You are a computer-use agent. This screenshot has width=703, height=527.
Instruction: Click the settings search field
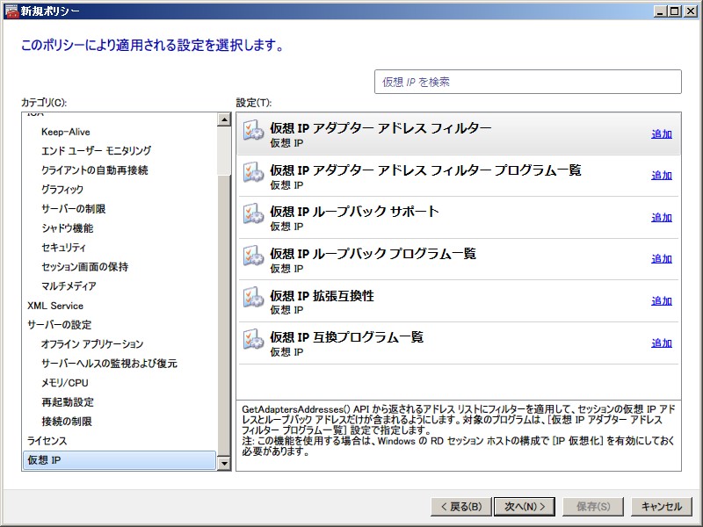[527, 82]
